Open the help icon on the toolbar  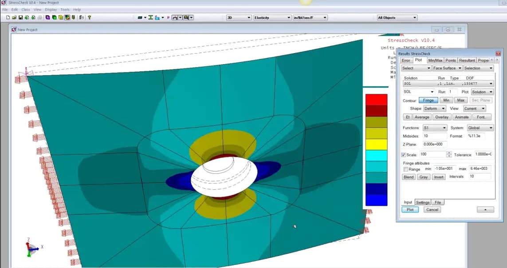[89, 17]
